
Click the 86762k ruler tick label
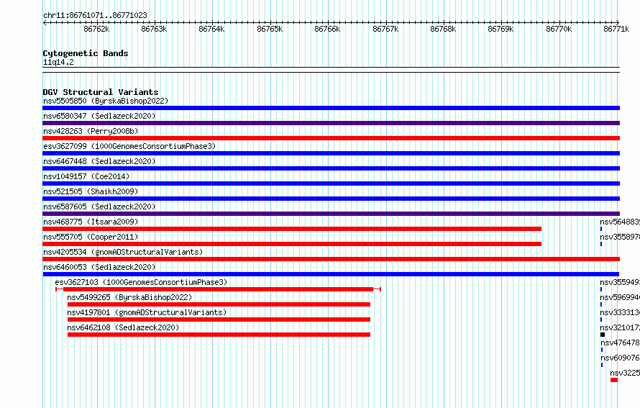[96, 29]
